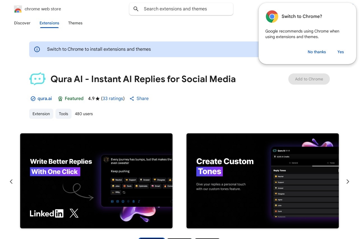Click the Share link text
This screenshot has height=239, width=359.
coord(142,99)
